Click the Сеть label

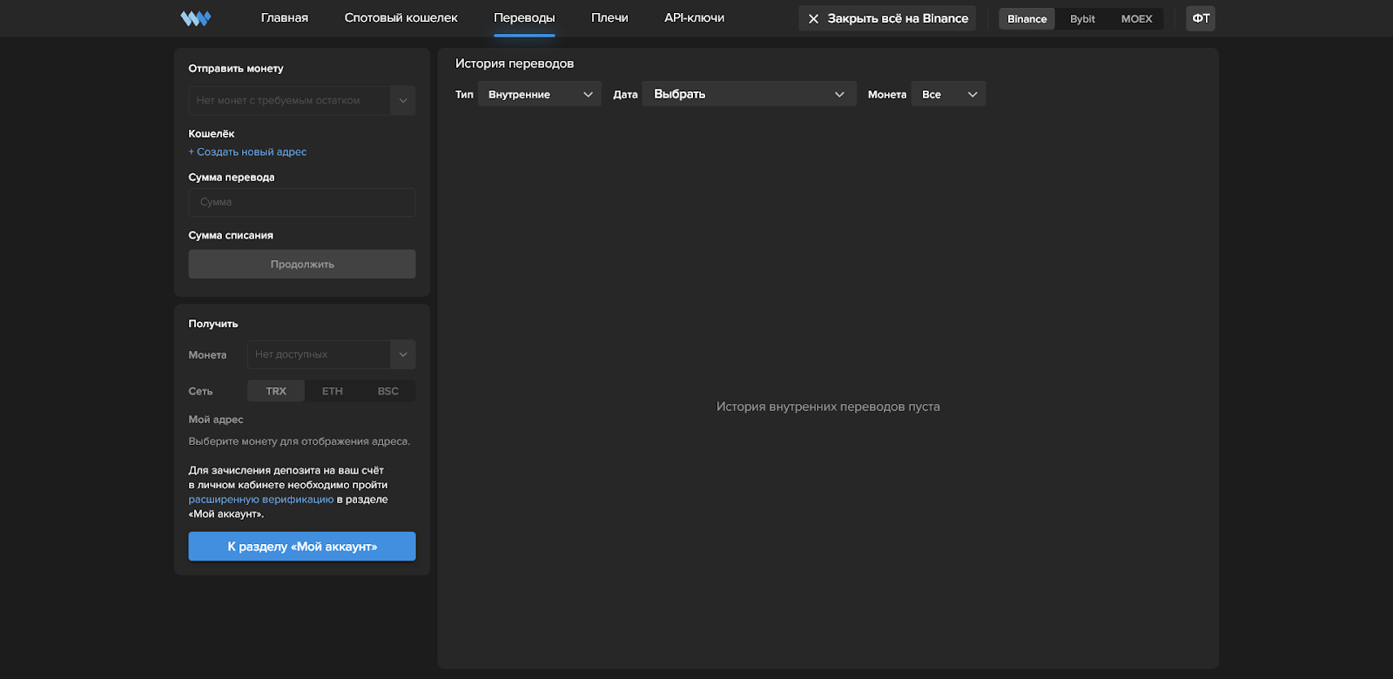click(200, 391)
